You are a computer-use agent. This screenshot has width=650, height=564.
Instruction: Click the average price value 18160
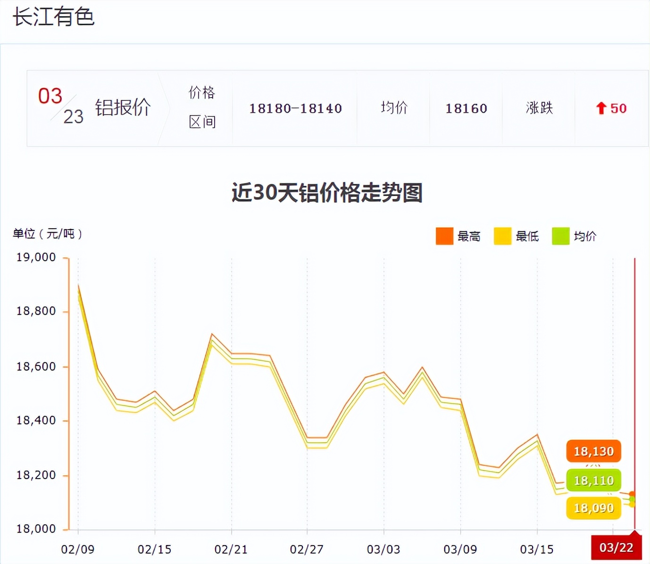[467, 108]
